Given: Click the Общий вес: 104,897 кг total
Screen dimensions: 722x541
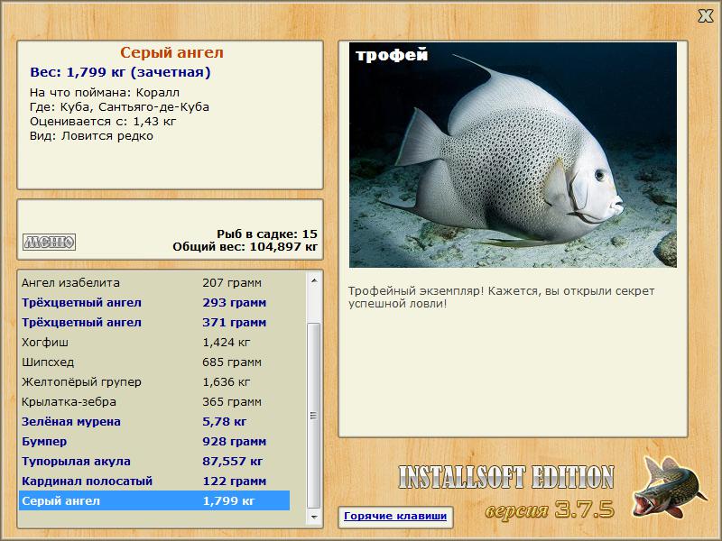Looking at the screenshot, I should pos(245,247).
